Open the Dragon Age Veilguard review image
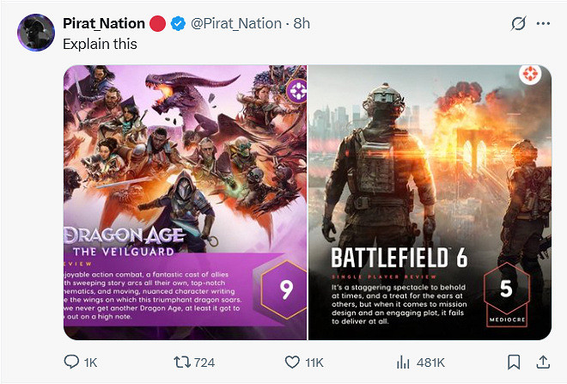Image resolution: width=567 pixels, height=384 pixels. (x=185, y=203)
